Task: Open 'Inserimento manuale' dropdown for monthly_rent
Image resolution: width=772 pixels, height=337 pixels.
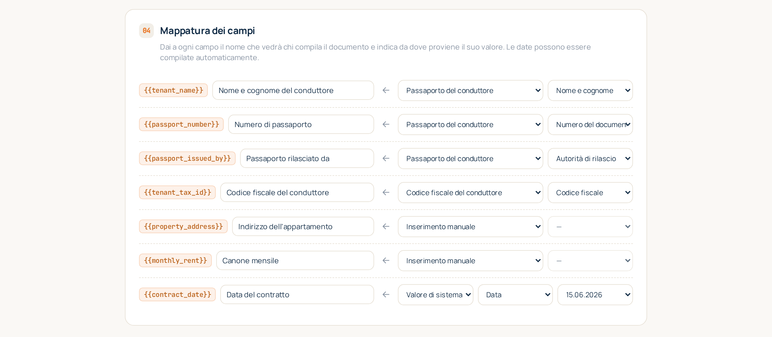Action: pos(470,261)
